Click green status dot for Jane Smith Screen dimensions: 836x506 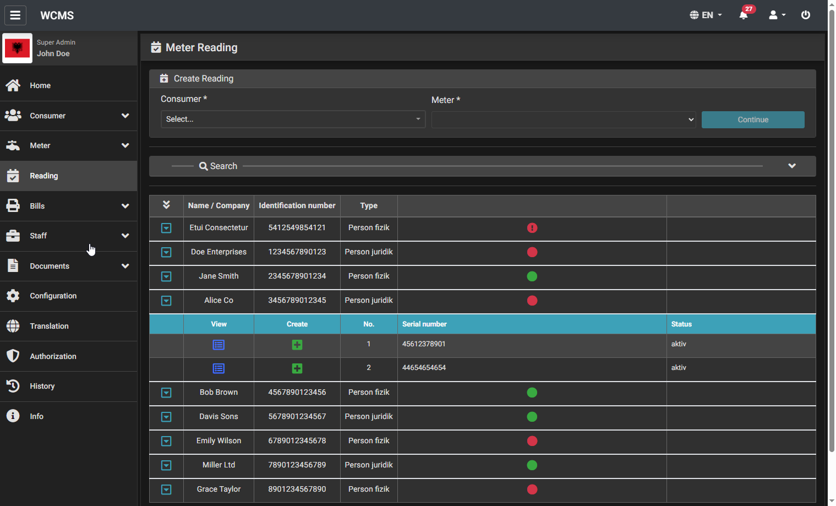point(532,276)
